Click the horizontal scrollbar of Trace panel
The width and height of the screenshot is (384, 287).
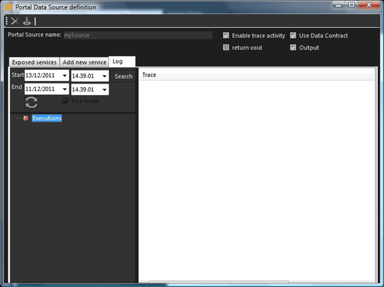219,282
